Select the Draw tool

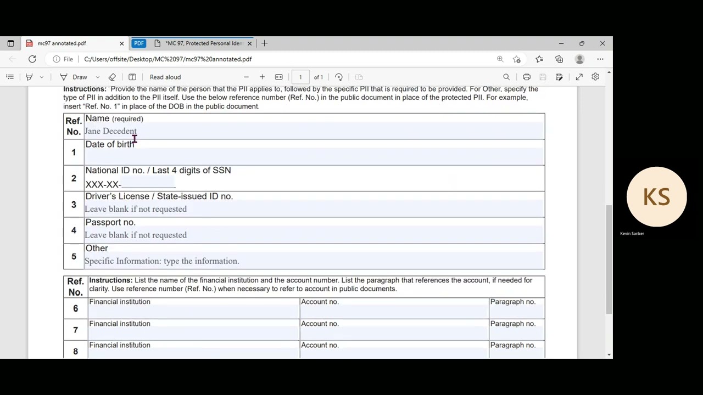(74, 77)
